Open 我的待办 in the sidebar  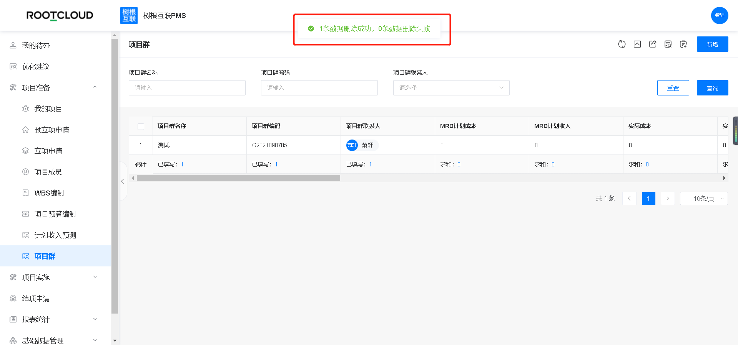click(55, 45)
